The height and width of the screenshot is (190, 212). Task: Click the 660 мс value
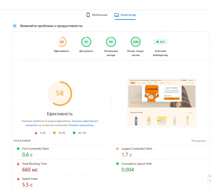[30, 170]
